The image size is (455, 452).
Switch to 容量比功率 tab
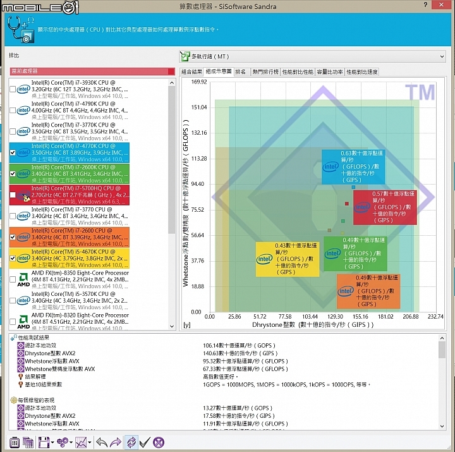[x=330, y=71]
